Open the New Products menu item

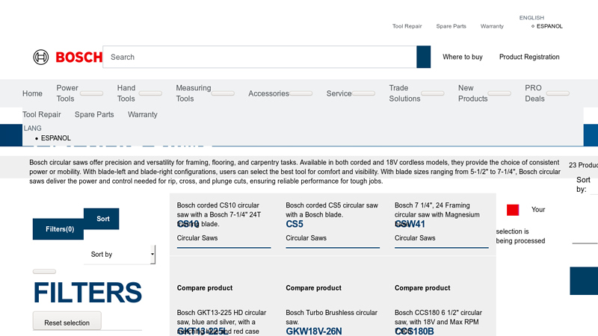(472, 93)
